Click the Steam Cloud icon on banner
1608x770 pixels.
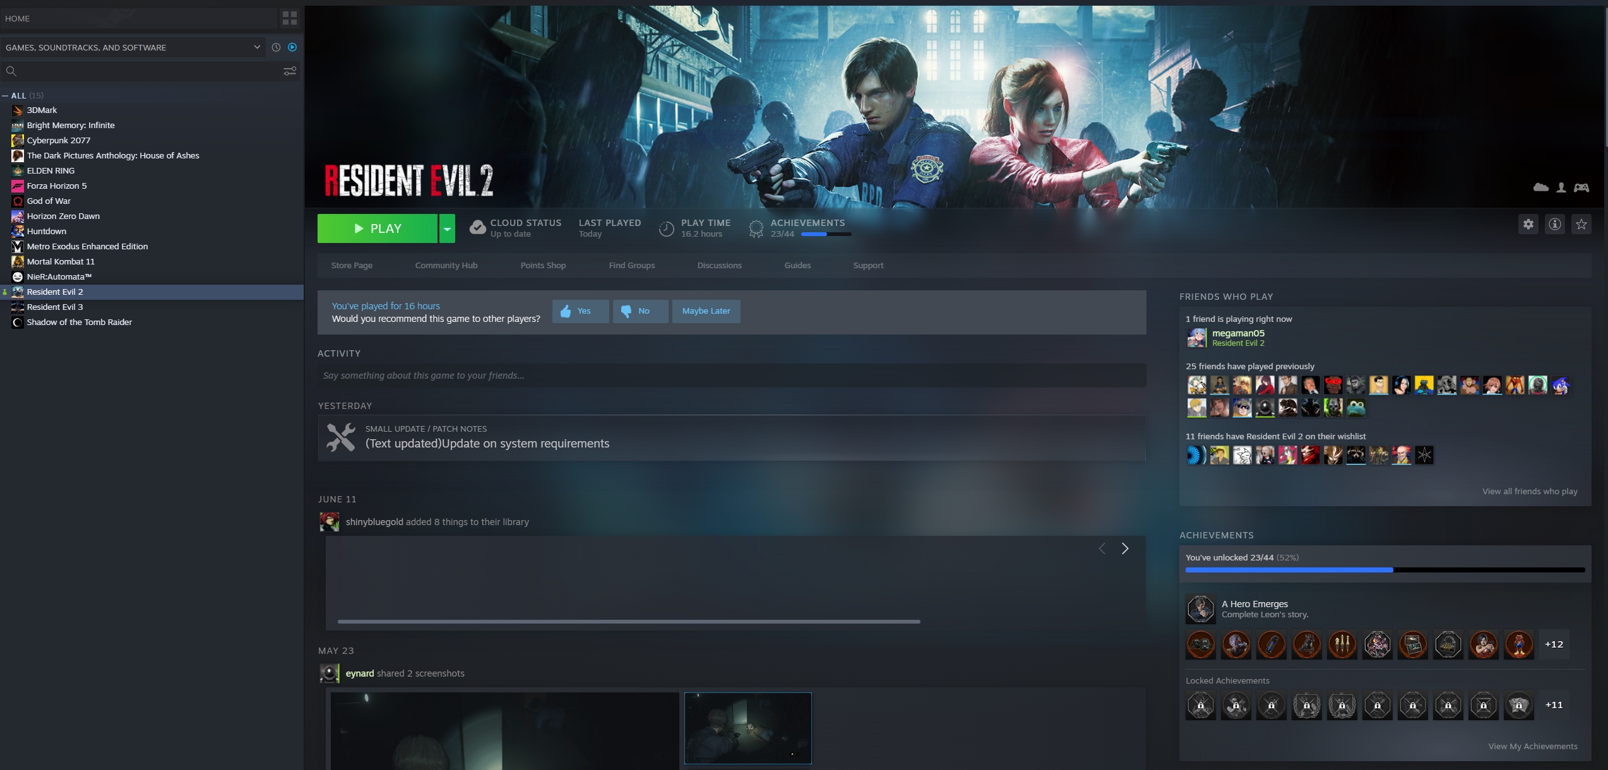(1540, 187)
